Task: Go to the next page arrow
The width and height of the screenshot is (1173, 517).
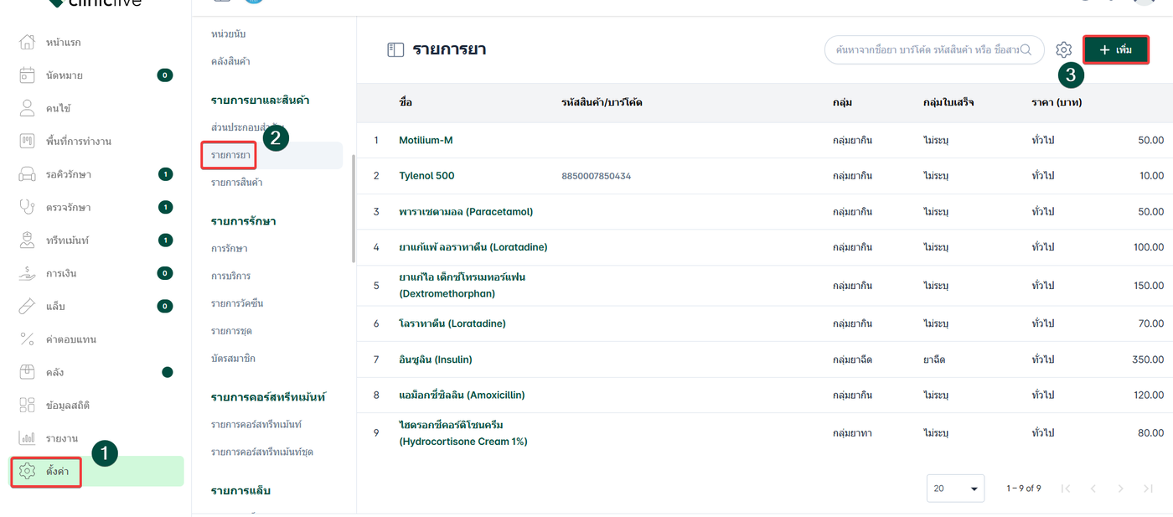Action: coord(1120,489)
